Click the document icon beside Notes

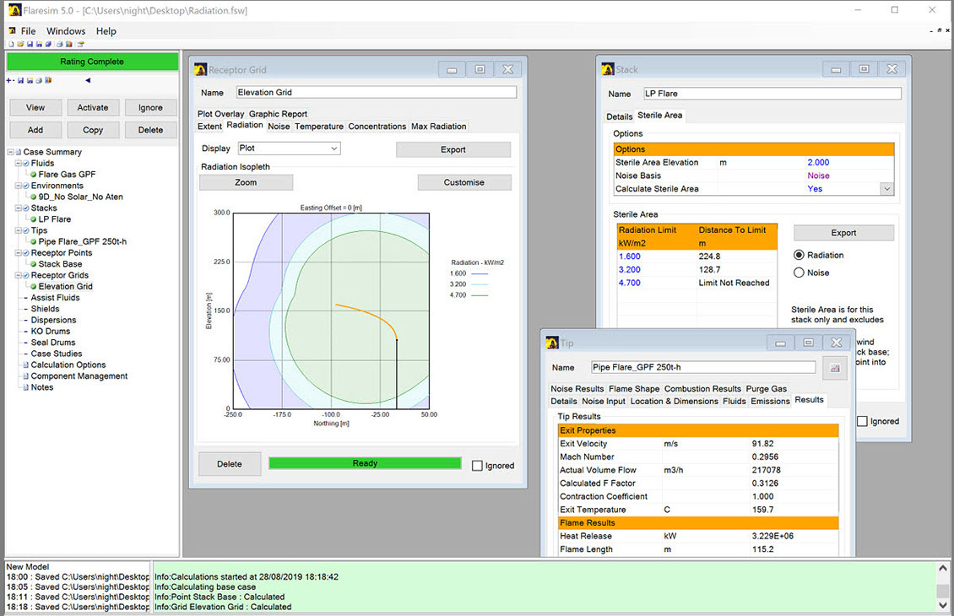(x=26, y=387)
